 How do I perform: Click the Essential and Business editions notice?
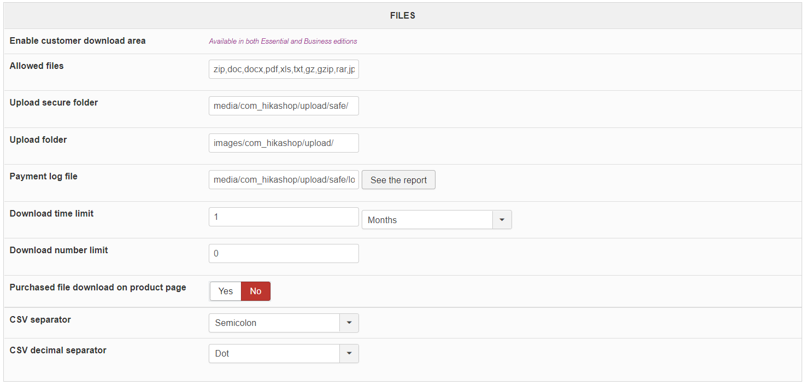(x=283, y=41)
